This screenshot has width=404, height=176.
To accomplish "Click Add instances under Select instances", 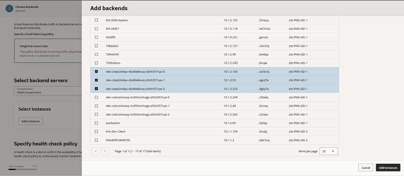I will point(31,121).
